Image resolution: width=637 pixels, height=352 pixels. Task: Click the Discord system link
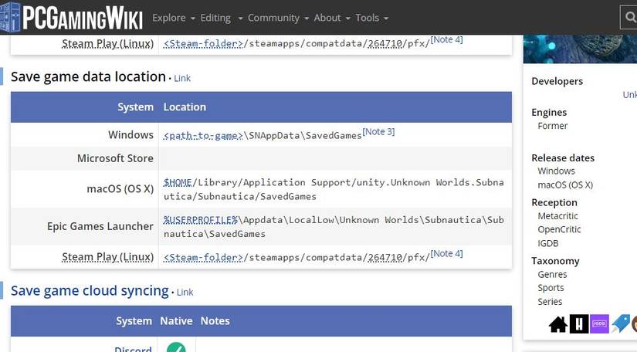click(x=133, y=349)
